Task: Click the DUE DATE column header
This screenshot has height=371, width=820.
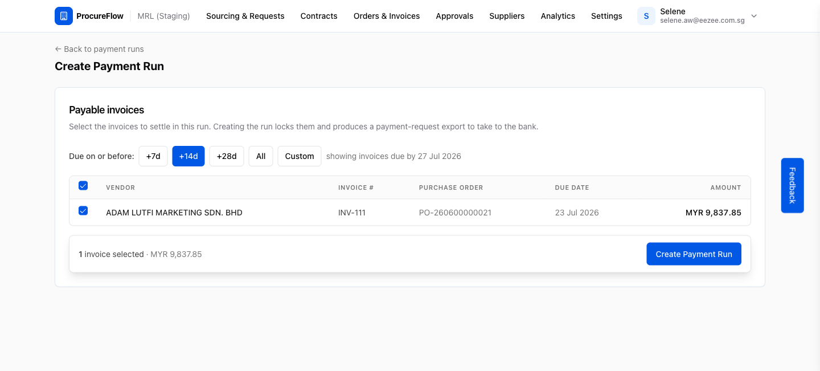Action: tap(572, 187)
